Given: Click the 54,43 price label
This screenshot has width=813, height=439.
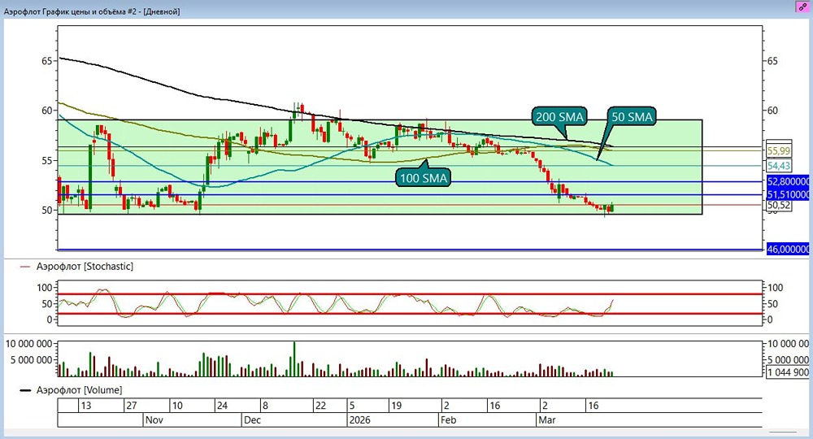Looking at the screenshot, I should tap(779, 166).
